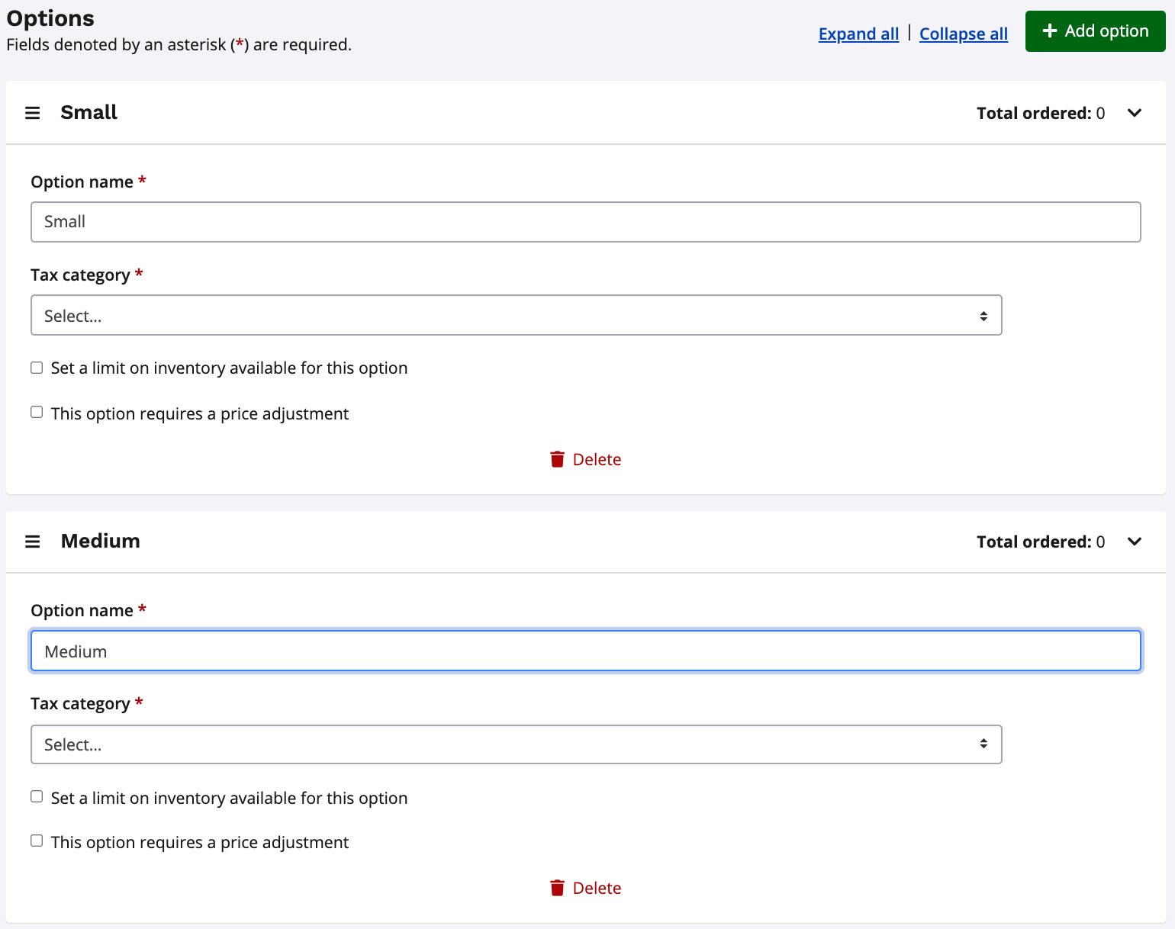
Task: Click the Collapse all link
Action: (963, 34)
